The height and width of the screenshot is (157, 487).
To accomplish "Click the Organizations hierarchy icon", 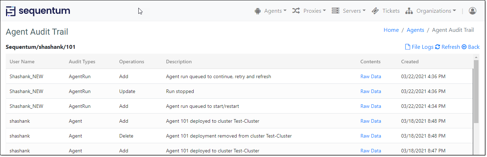I will (409, 11).
